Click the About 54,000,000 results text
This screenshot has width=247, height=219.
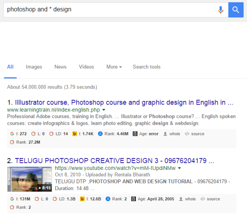(x=52, y=87)
